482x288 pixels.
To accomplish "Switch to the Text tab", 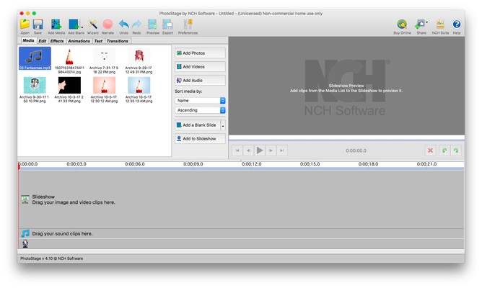I will (98, 41).
